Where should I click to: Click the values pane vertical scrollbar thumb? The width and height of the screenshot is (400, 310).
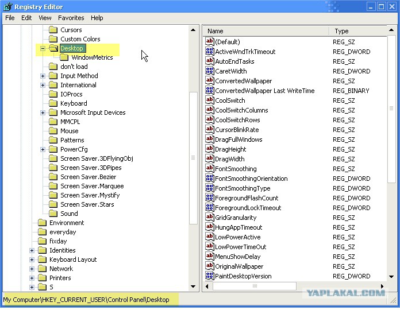click(x=391, y=108)
